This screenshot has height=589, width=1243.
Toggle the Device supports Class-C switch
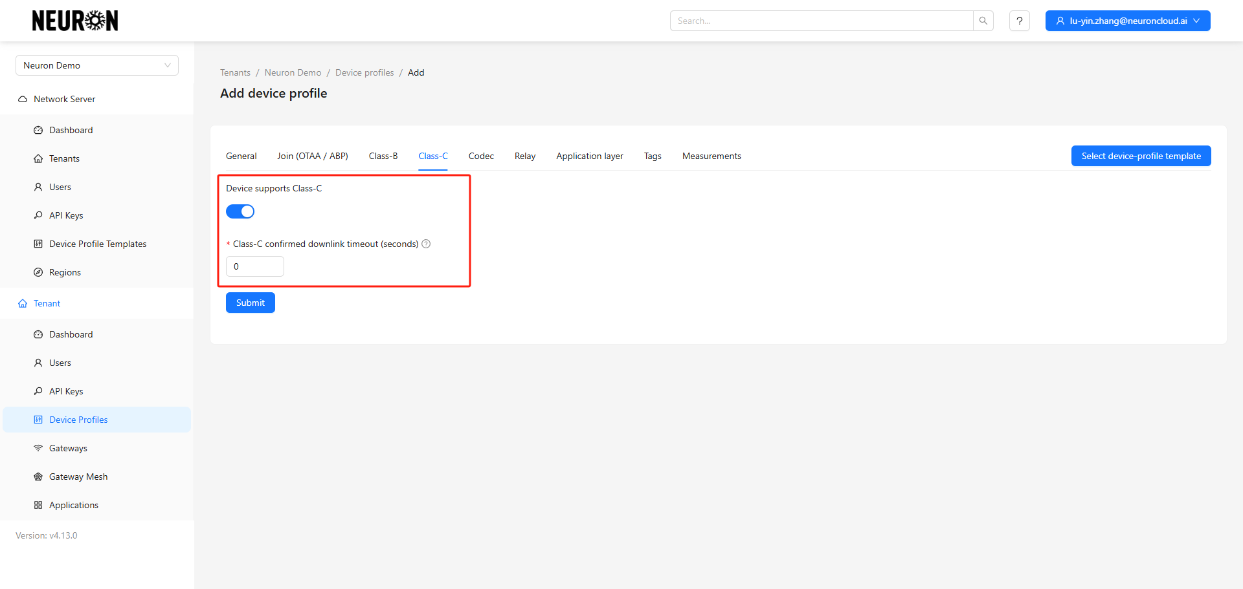click(x=240, y=211)
